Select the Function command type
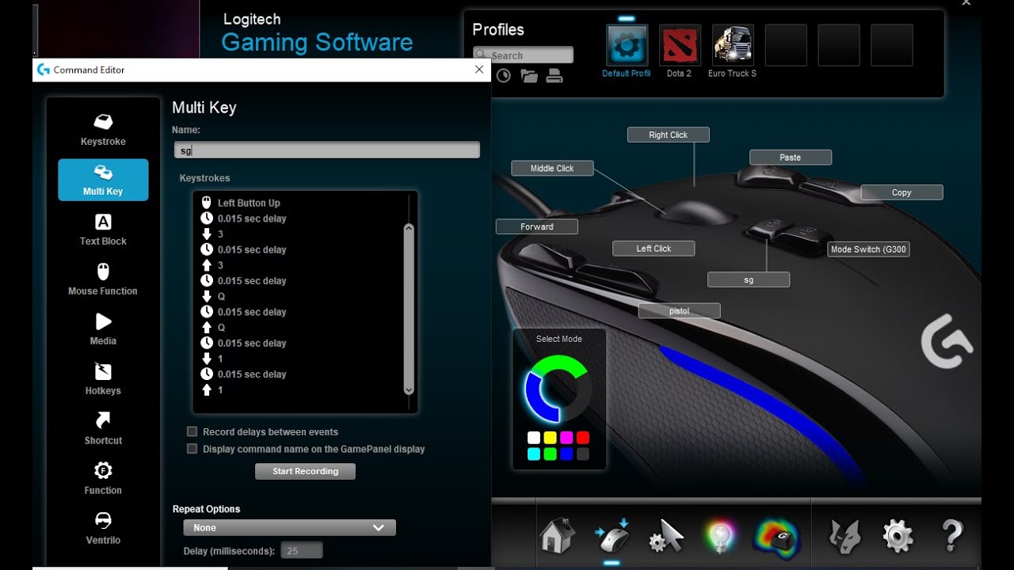This screenshot has width=1014, height=570. (103, 479)
